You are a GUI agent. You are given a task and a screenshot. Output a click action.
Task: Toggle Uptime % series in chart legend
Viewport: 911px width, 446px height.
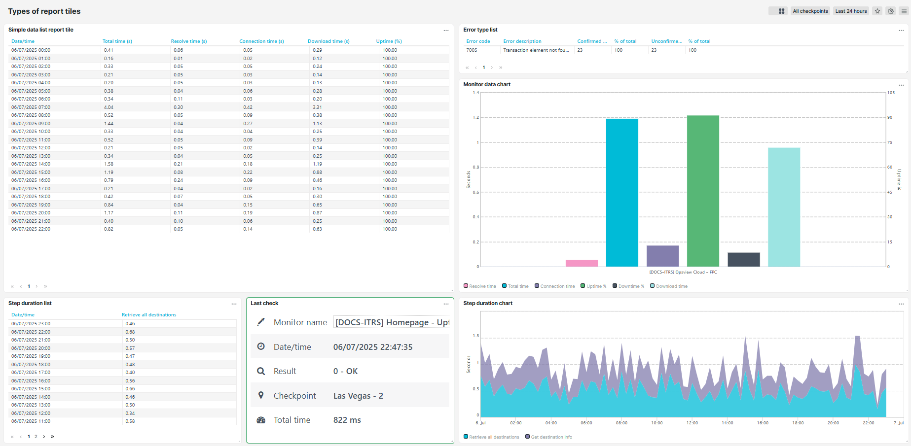tap(593, 286)
